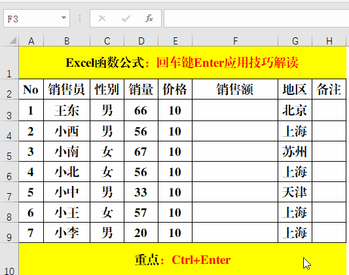349x275 pixels.
Task: Click the empty 销售额 cell for 小李
Action: (x=235, y=232)
